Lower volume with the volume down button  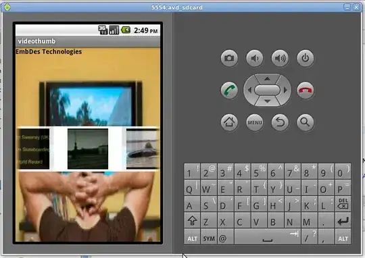coord(255,58)
